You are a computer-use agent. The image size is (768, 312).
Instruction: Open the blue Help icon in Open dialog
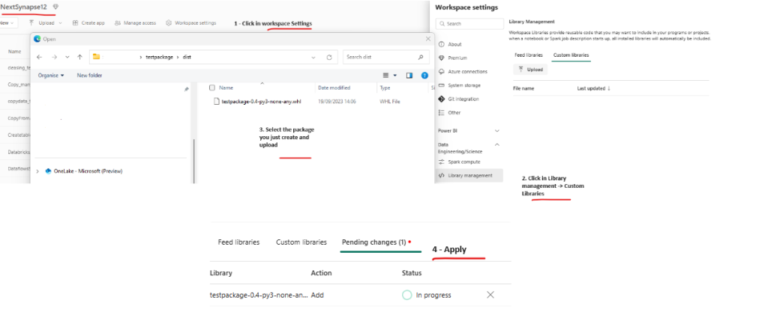tap(424, 75)
